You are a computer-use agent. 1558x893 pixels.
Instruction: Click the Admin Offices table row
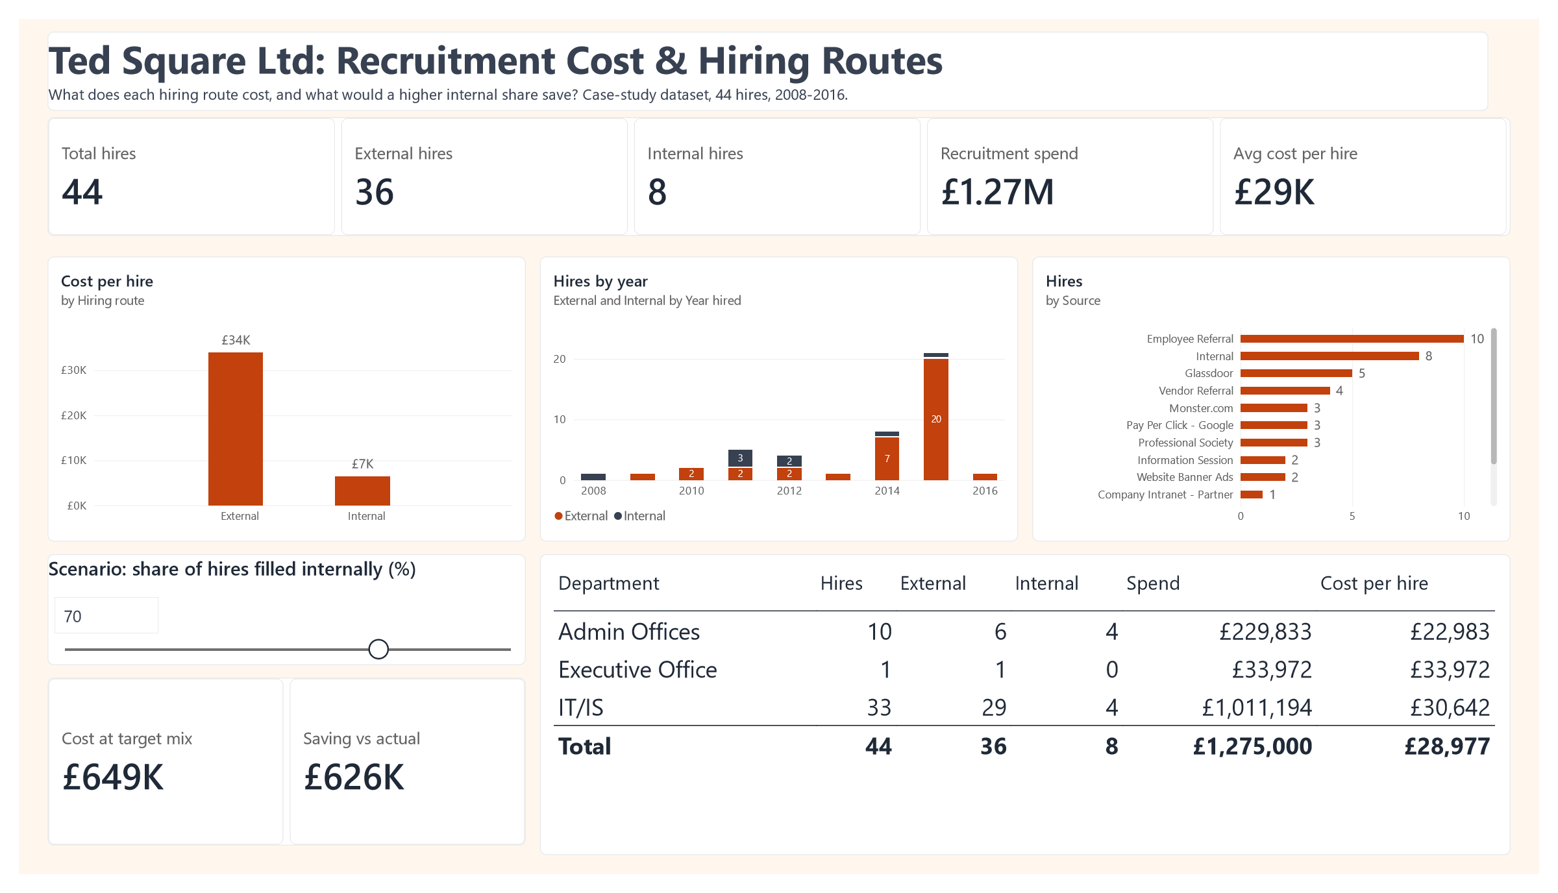(x=1024, y=631)
